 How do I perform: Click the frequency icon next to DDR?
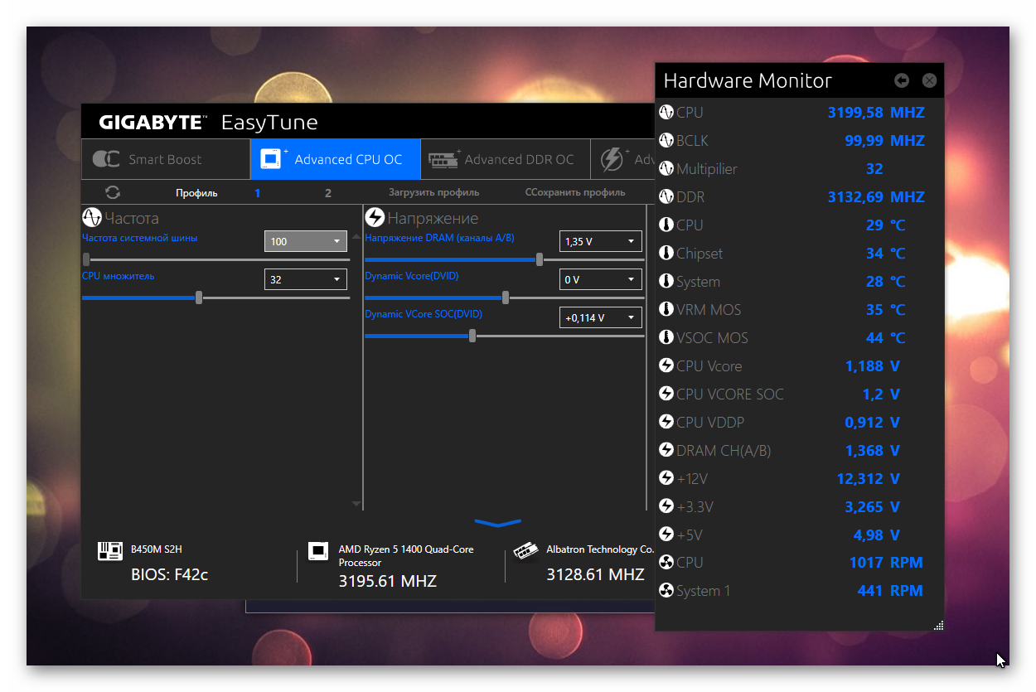click(x=666, y=197)
